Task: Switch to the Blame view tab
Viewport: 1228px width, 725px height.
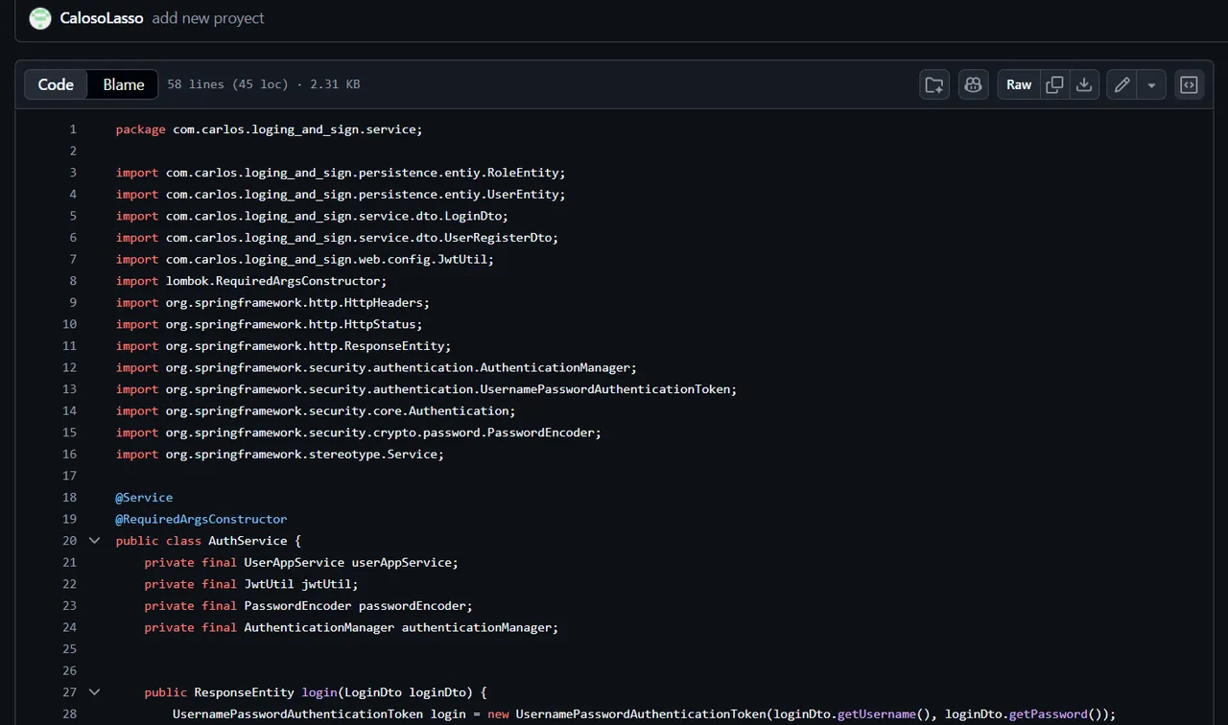Action: tap(124, 84)
